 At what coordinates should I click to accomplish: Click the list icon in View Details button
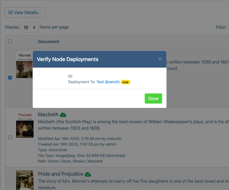10,13
